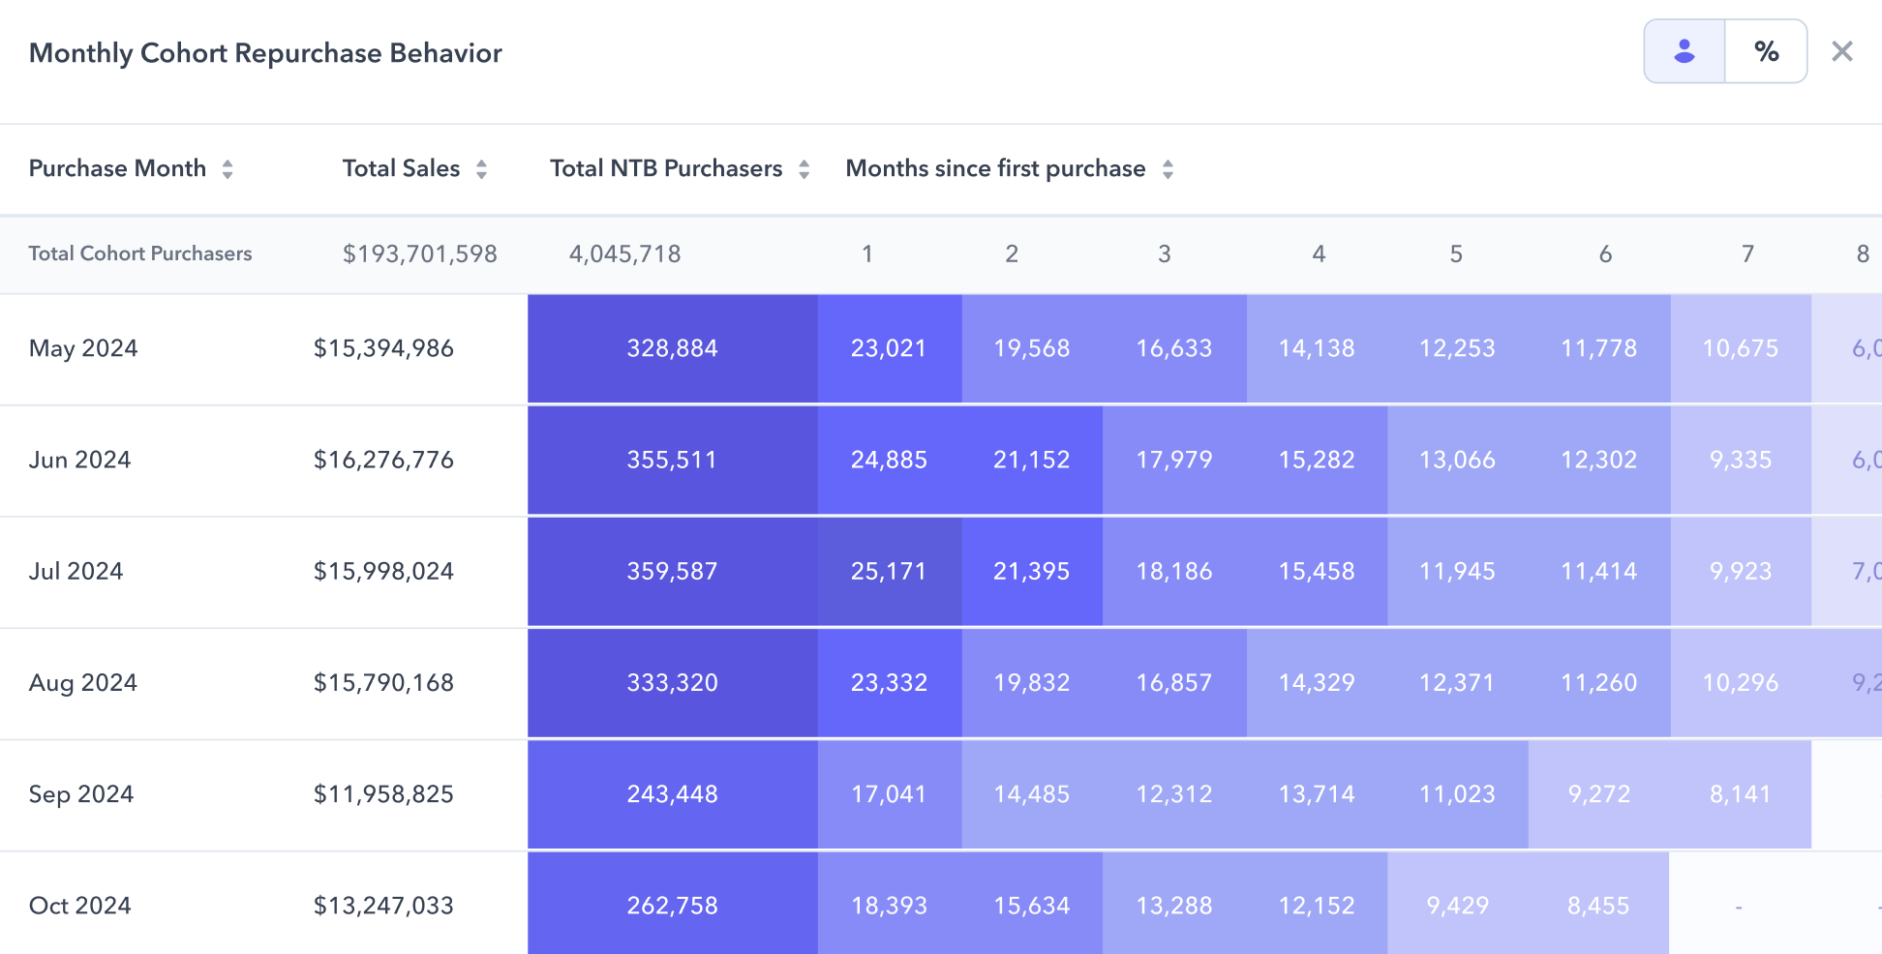Select the May 2024 row label
This screenshot has width=1882, height=954.
(x=83, y=348)
